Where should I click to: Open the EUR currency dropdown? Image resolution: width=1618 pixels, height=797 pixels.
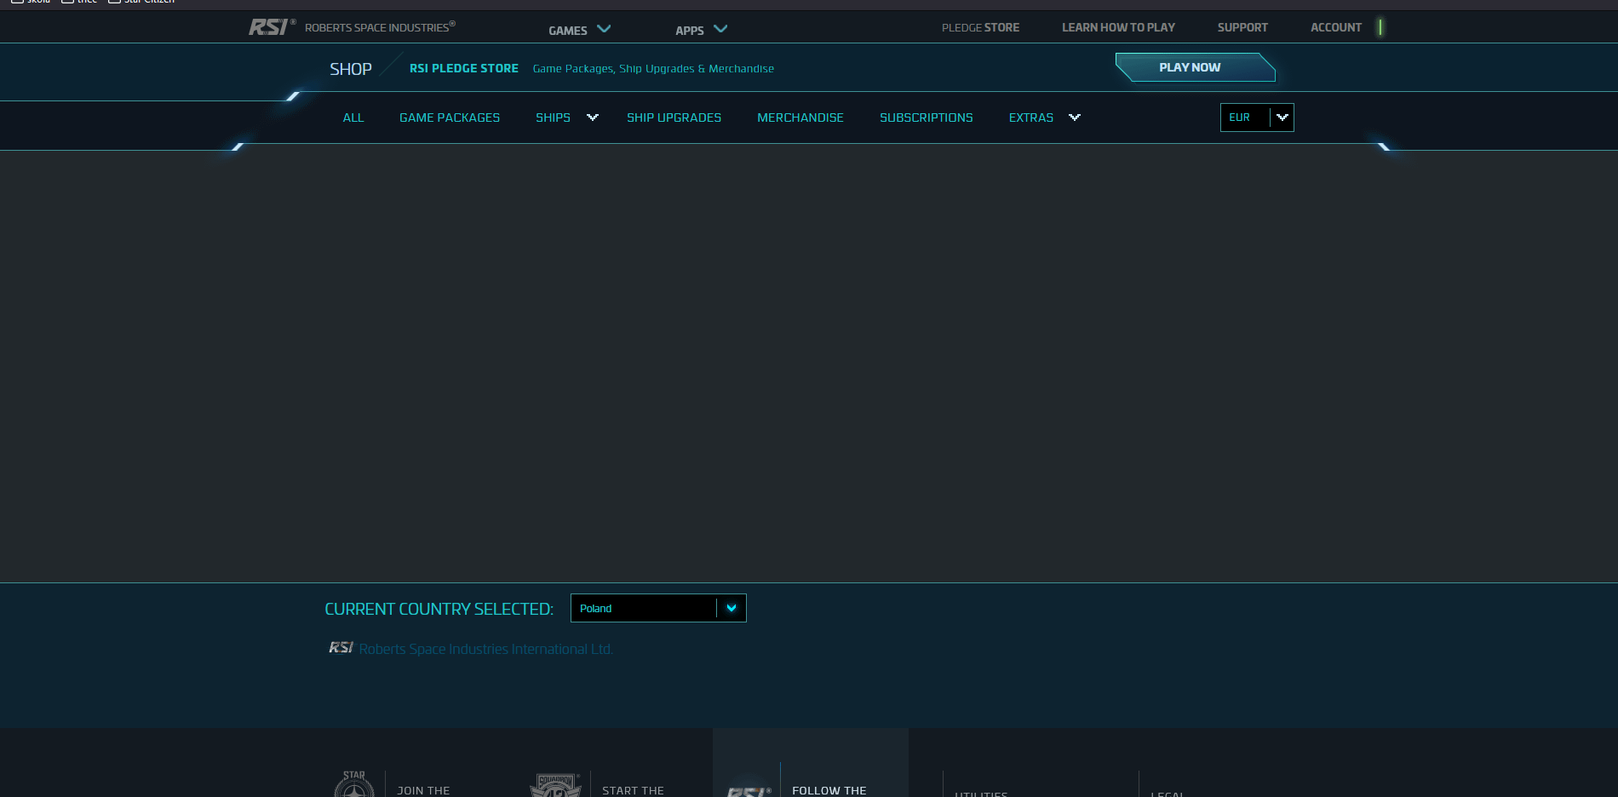coord(1257,118)
